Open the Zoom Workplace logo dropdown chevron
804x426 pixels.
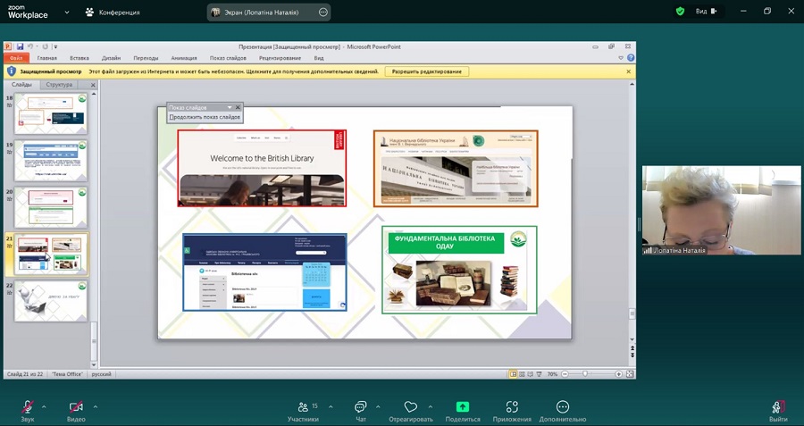pyautogui.click(x=67, y=13)
